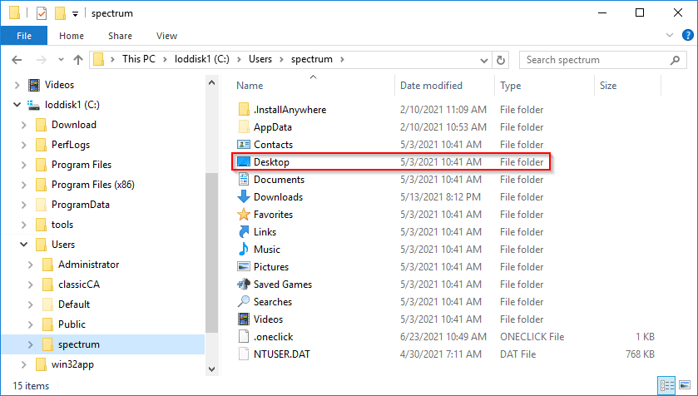
Task: Click the Search spectrum input box
Action: coord(599,60)
